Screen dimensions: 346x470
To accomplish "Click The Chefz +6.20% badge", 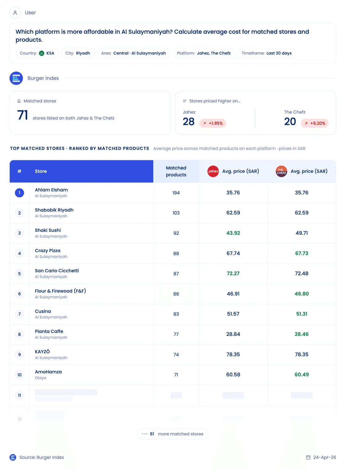I will pos(315,123).
